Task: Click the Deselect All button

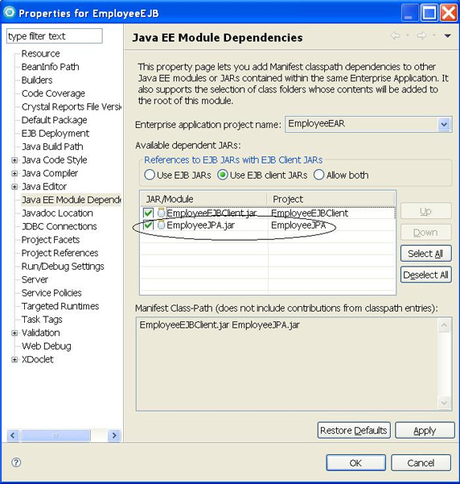Action: (x=425, y=275)
